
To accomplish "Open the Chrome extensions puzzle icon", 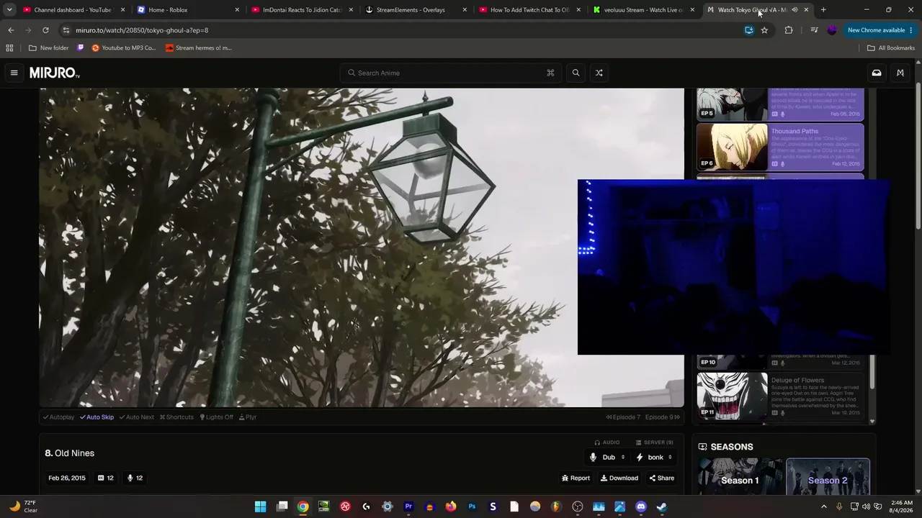I will 789,30.
